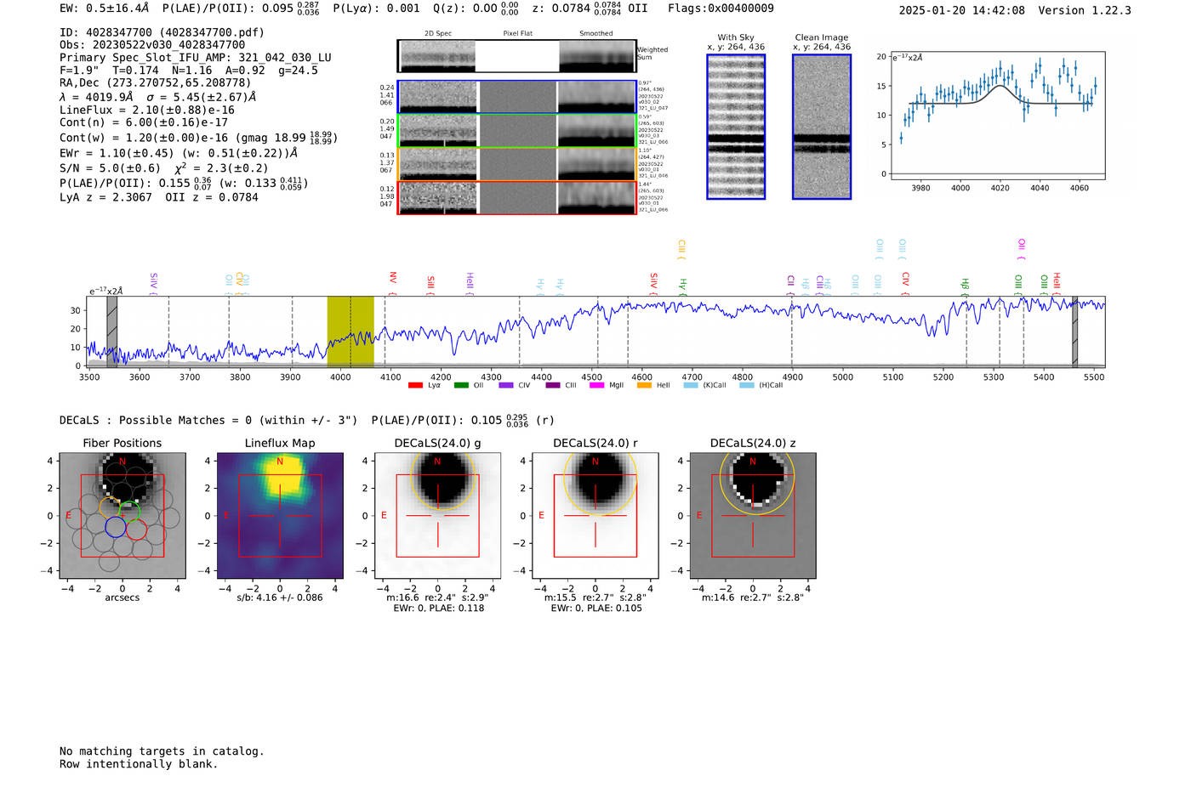The image size is (1191, 810).
Task: Click the RA,Dec coordinates text
Action: tap(156, 83)
